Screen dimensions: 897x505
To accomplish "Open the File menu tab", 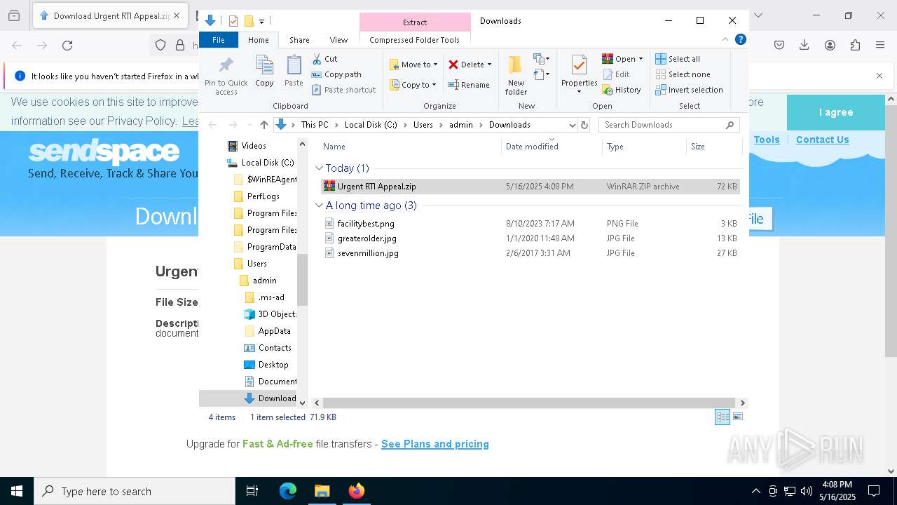I will point(219,40).
